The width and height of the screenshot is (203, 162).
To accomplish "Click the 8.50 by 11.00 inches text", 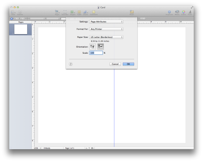I will pyautogui.click(x=100, y=41).
